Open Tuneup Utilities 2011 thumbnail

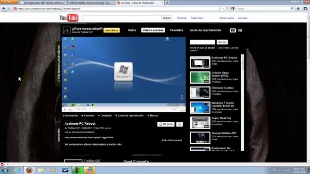[x=200, y=138]
